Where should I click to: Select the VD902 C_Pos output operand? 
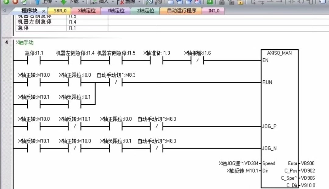click(308, 171)
